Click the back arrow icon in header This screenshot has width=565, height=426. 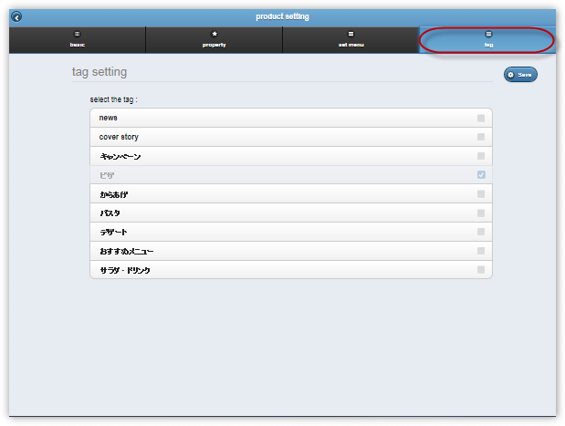point(16,16)
